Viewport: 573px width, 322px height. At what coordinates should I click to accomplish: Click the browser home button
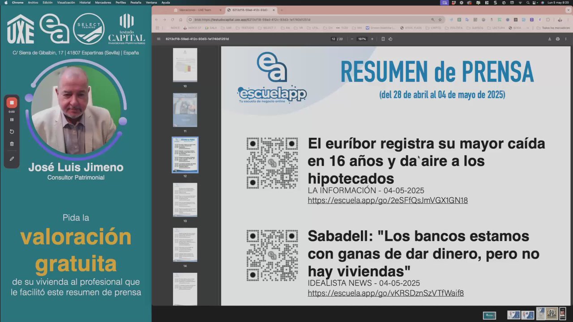click(x=180, y=20)
